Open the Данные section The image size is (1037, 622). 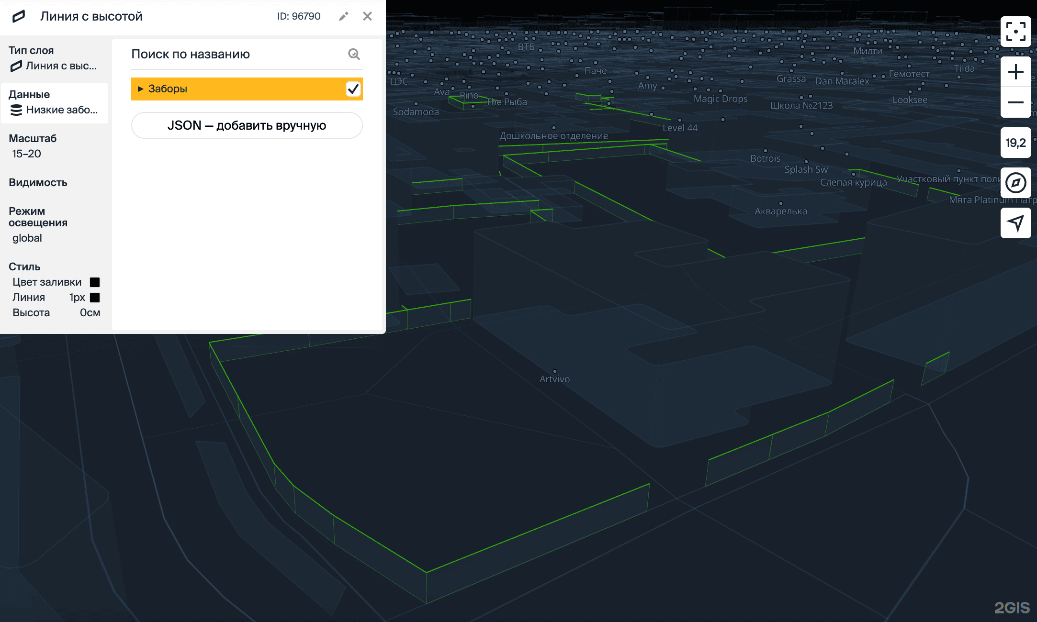coord(55,102)
